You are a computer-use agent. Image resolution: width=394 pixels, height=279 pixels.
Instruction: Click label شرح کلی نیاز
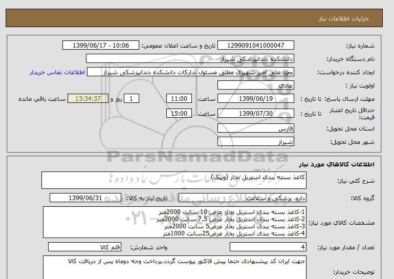356,181
